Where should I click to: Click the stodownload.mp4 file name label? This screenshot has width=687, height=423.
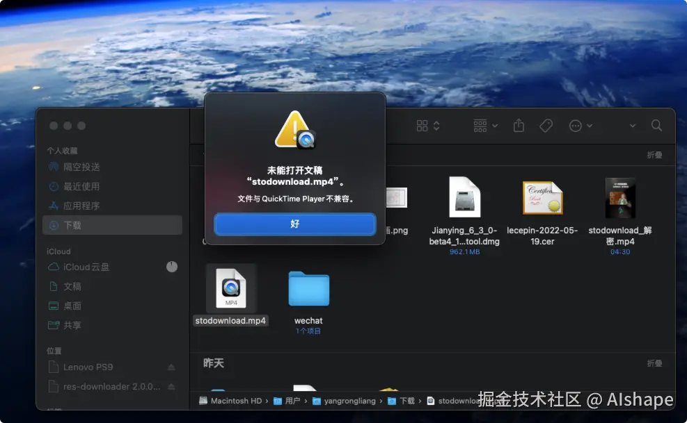coord(230,321)
